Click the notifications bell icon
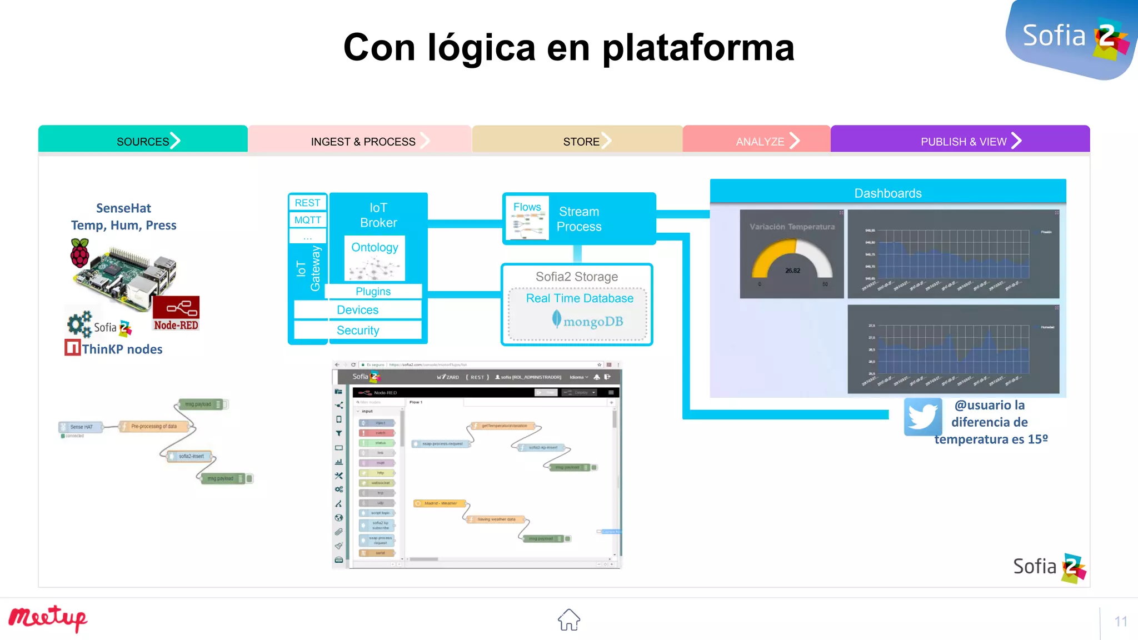The image size is (1138, 640). coord(597,377)
